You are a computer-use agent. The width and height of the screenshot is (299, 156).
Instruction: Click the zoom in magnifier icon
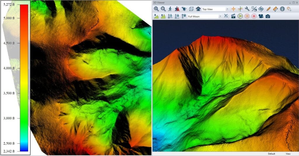[156, 9]
